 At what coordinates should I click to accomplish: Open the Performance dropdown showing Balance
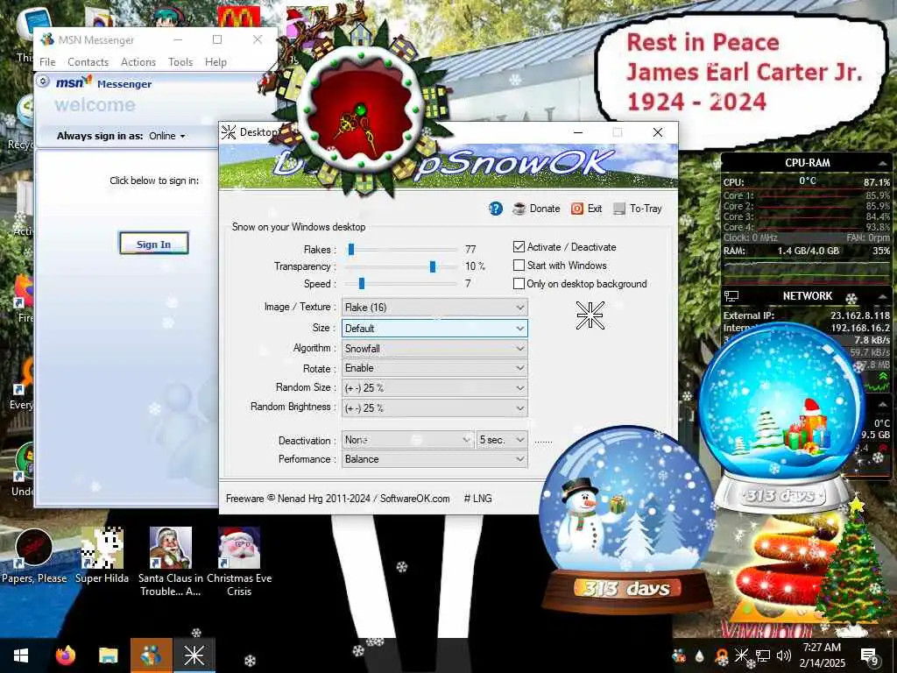point(434,459)
